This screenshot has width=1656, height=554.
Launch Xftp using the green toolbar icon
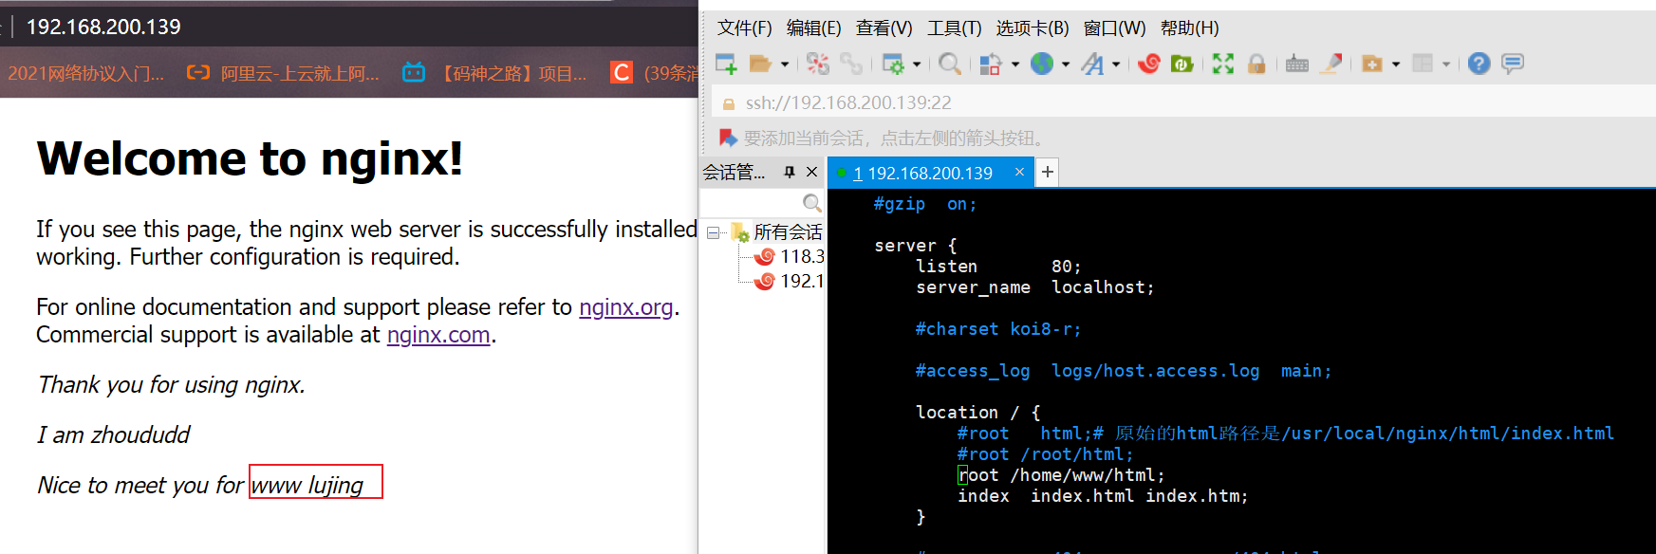coord(1182,64)
